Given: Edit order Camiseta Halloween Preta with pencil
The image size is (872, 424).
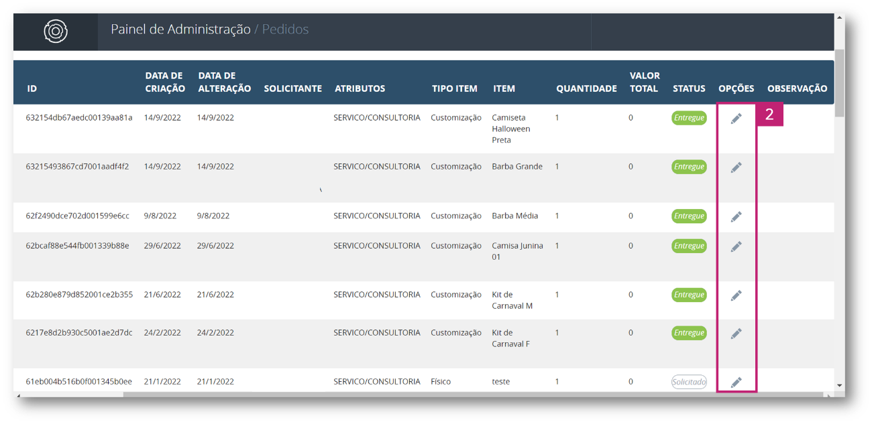Looking at the screenshot, I should [x=736, y=119].
